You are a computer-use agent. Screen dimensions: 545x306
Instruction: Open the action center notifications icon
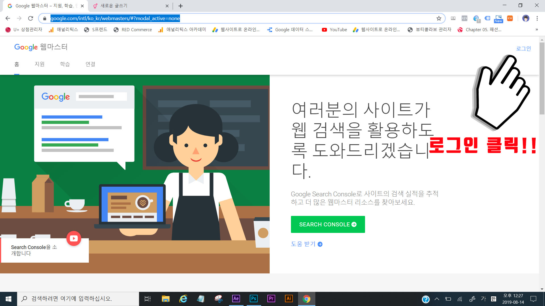point(533,299)
